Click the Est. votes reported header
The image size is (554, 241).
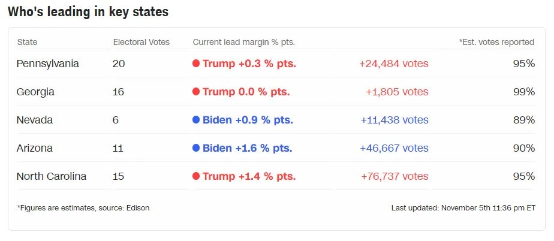(x=496, y=42)
